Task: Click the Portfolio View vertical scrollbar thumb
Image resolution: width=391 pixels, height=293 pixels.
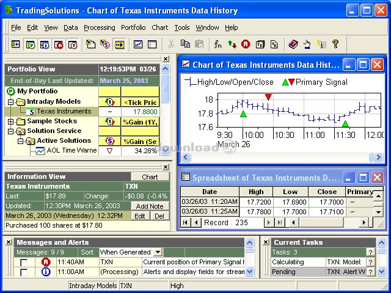Action: 165,88
